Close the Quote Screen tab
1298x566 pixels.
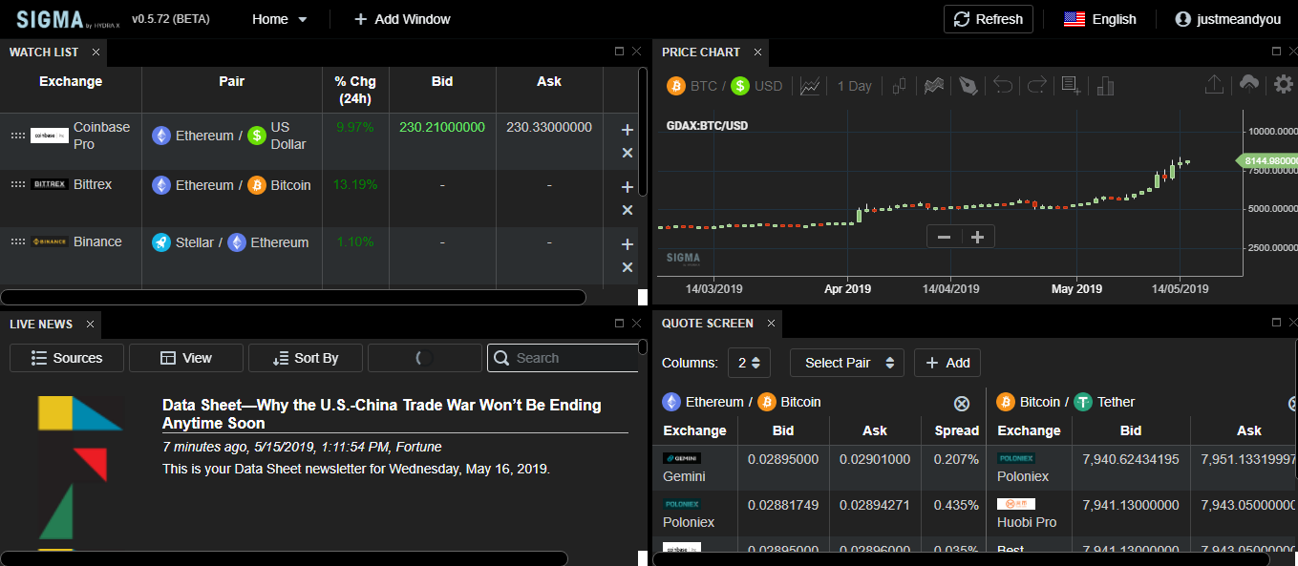pyautogui.click(x=771, y=324)
